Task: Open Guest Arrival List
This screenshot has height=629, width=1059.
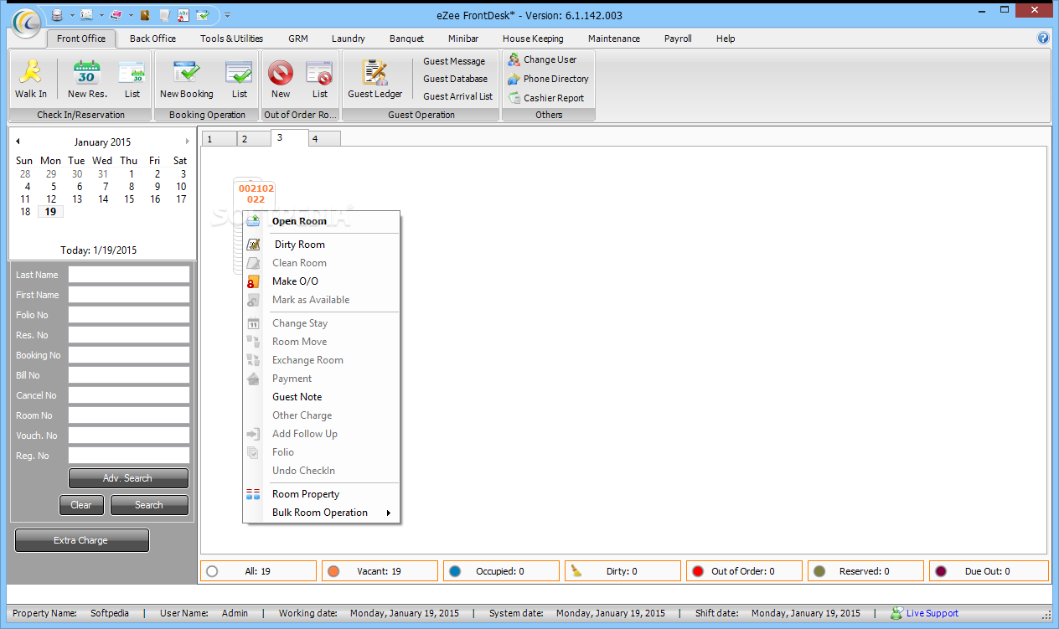Action: click(x=457, y=96)
